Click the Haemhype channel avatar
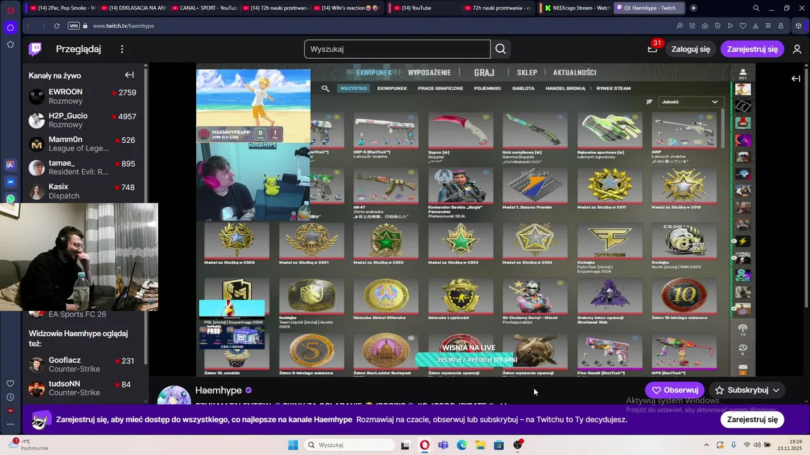The image size is (810, 455). 174,396
